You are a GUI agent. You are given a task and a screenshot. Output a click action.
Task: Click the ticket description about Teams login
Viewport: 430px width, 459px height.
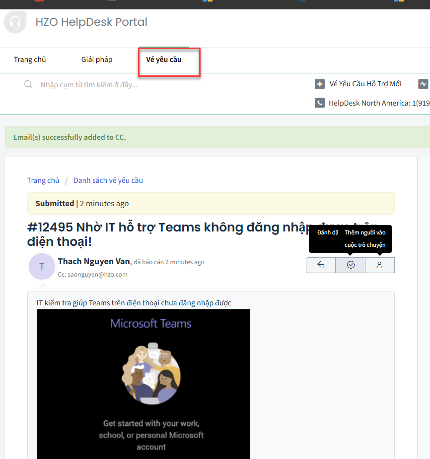(x=134, y=303)
